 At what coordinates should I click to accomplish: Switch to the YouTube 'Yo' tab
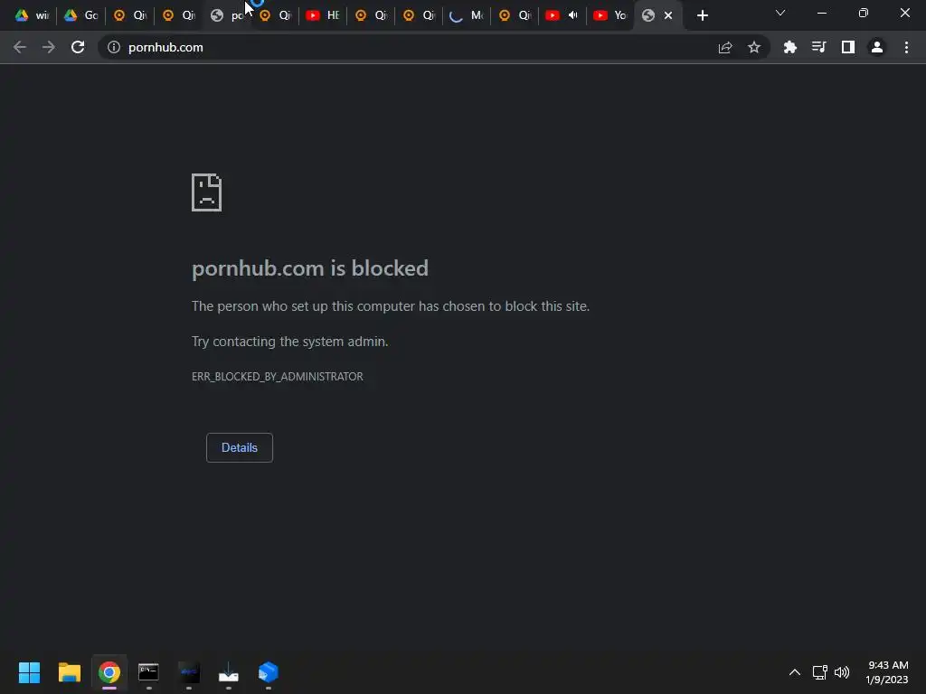[609, 15]
